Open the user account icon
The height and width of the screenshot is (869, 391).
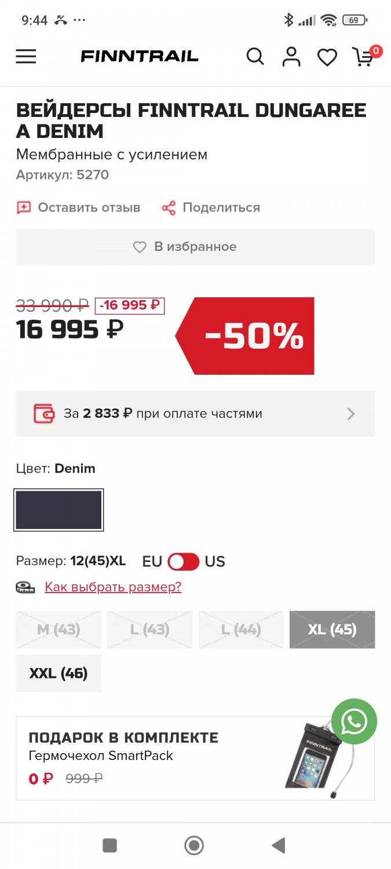coord(291,56)
